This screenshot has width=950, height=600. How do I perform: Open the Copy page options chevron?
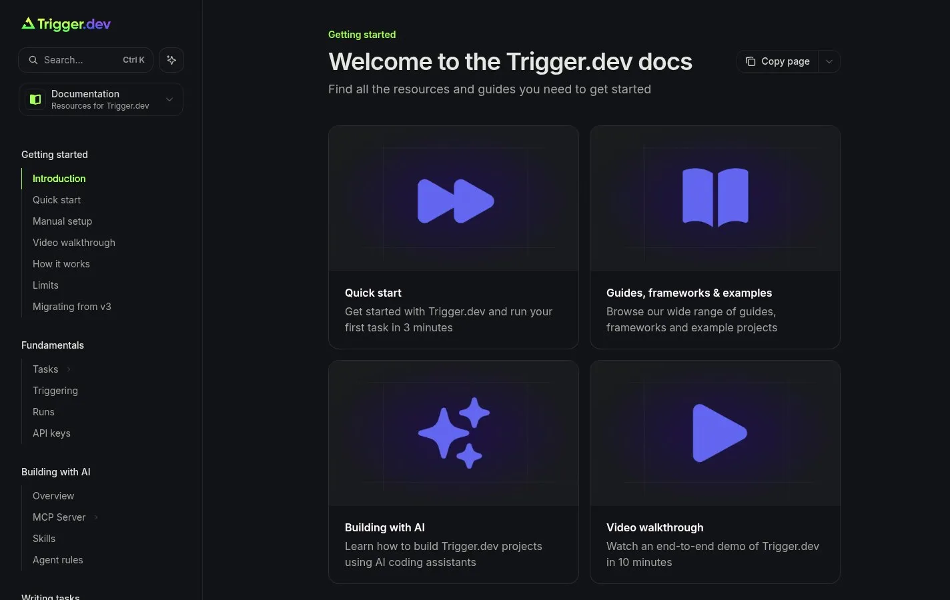pos(829,61)
